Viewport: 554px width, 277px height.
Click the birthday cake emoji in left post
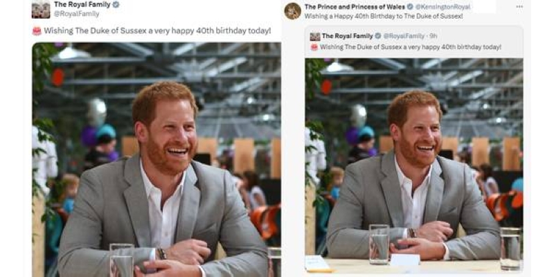point(37,30)
